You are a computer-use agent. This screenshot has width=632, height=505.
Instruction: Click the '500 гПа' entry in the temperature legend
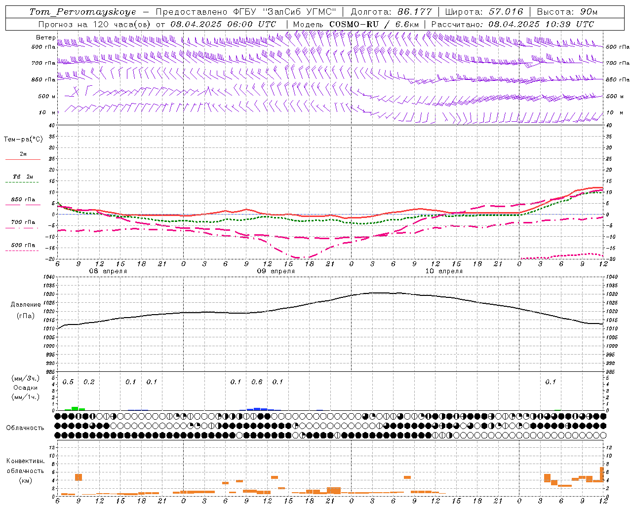(x=23, y=245)
